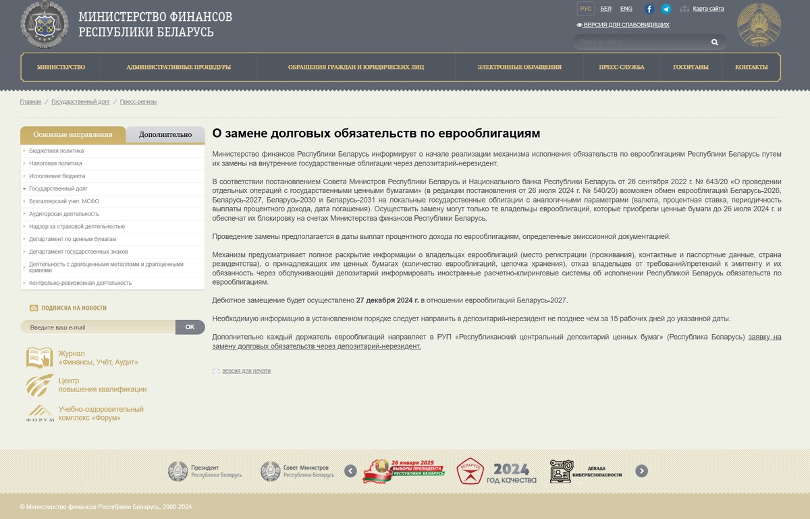Open the Госорганы menu
Viewport: 810px width, 519px height.
[x=691, y=67]
